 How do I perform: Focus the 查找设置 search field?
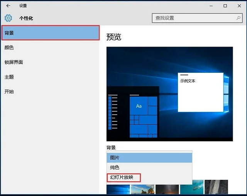click(x=197, y=18)
